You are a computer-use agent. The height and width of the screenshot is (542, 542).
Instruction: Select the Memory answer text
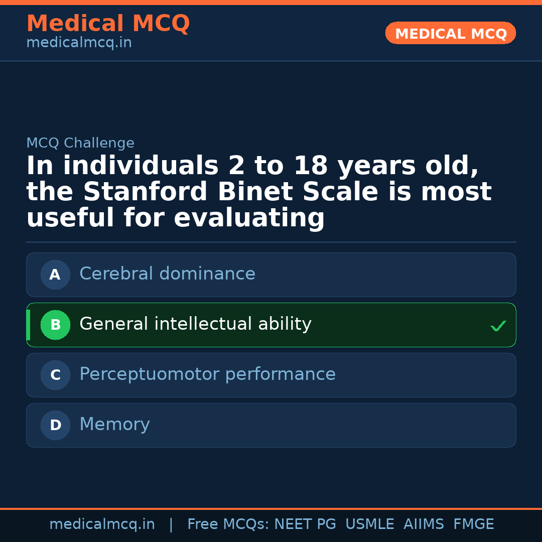click(x=114, y=425)
